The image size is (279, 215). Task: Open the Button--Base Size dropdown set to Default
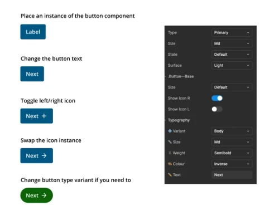coord(232,87)
